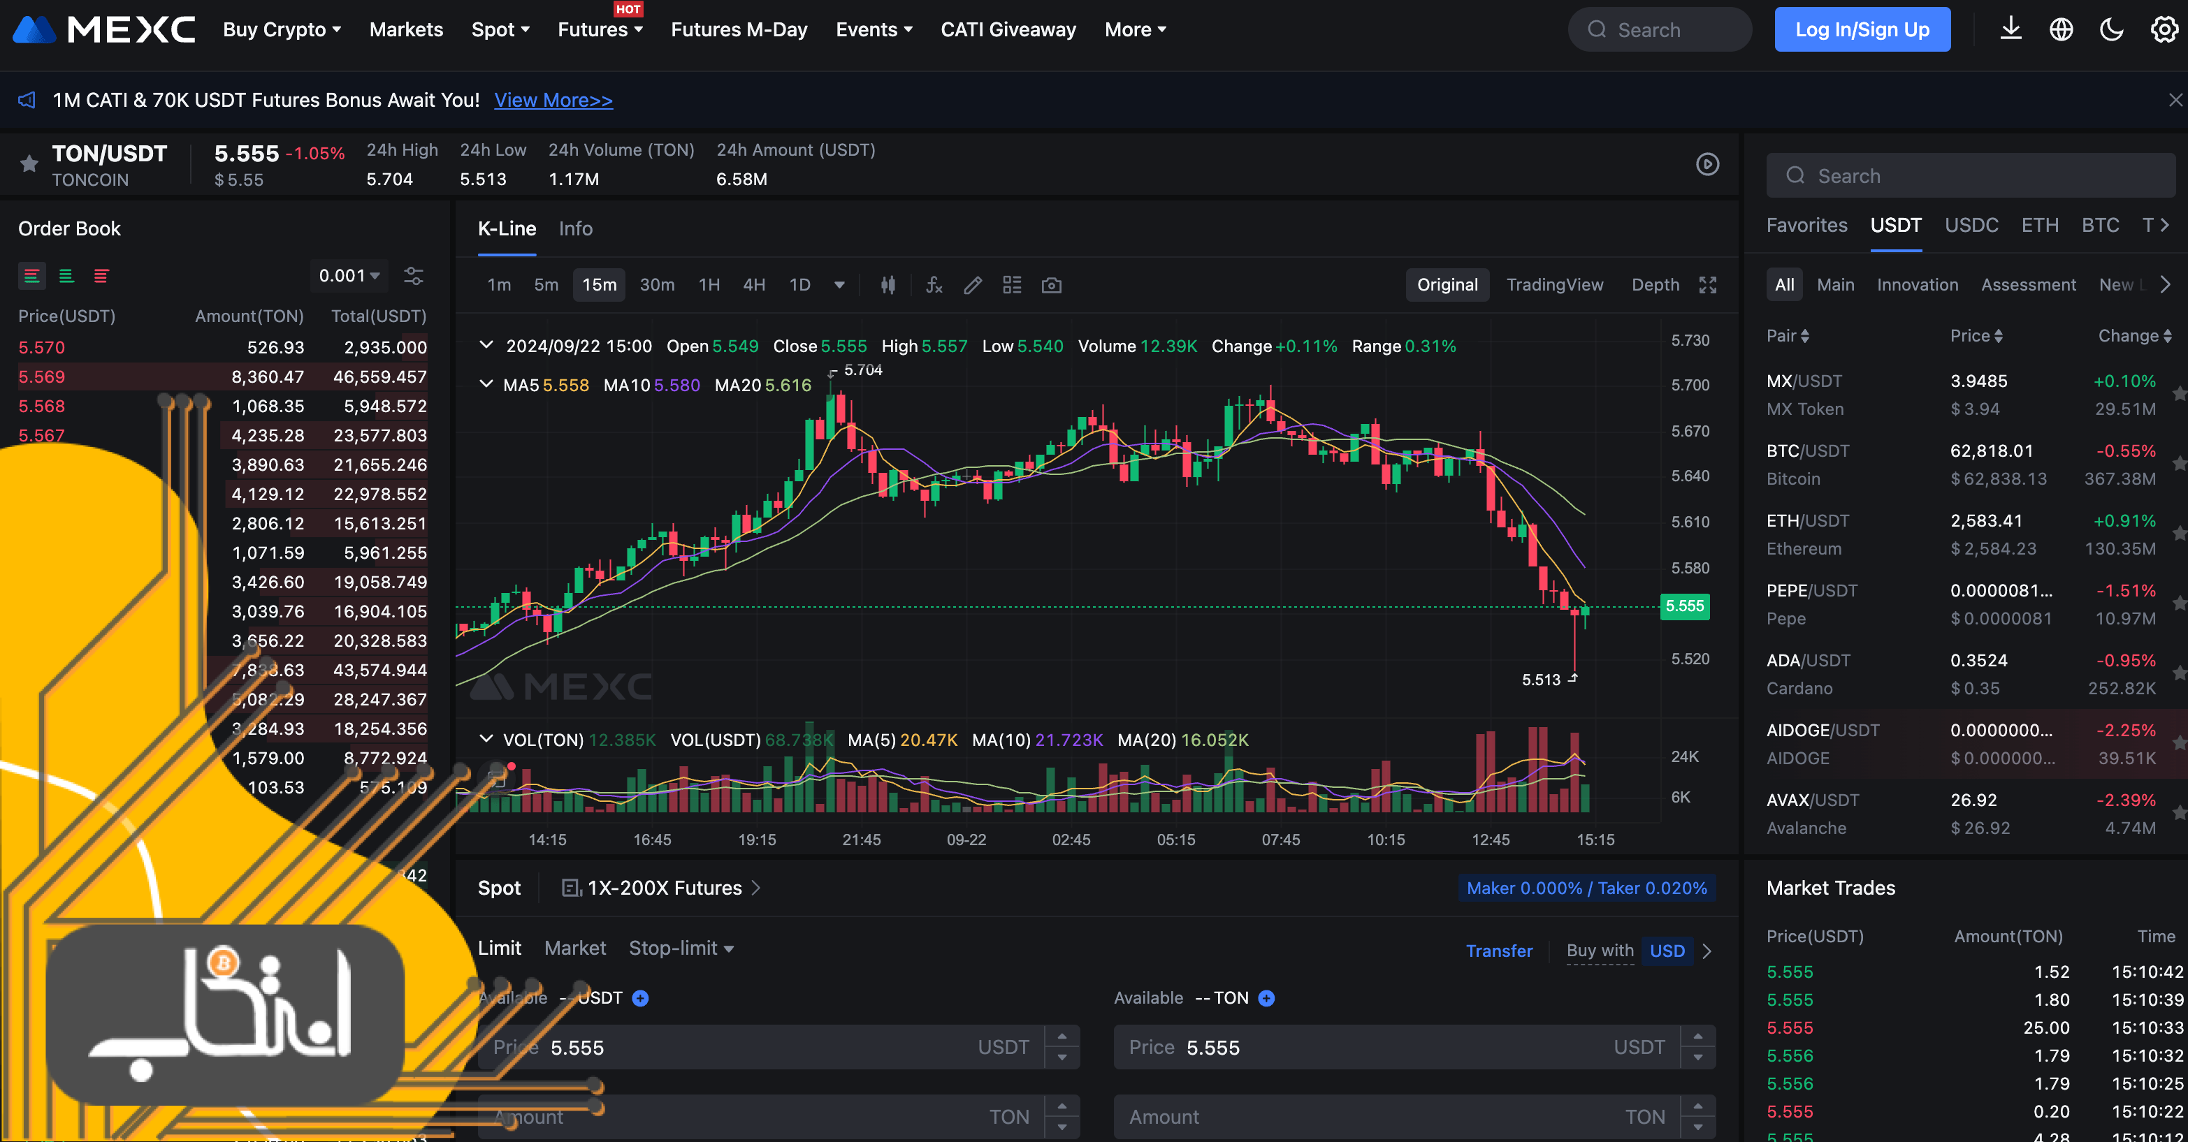Open the Spot dropdown menu

click(x=500, y=30)
